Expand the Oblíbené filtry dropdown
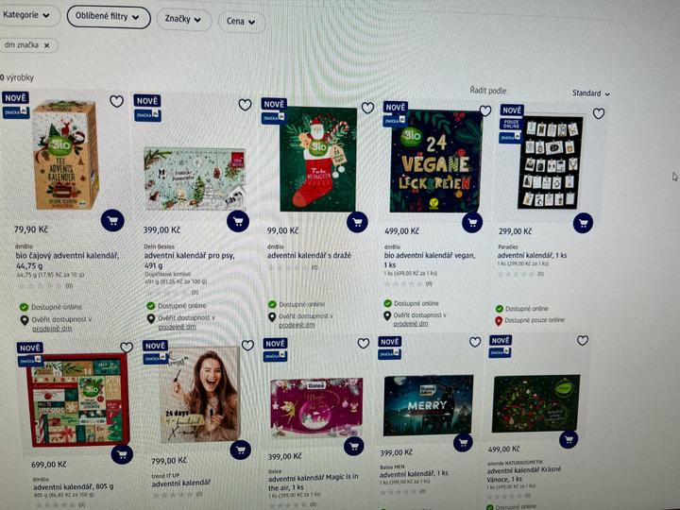 tap(109, 17)
